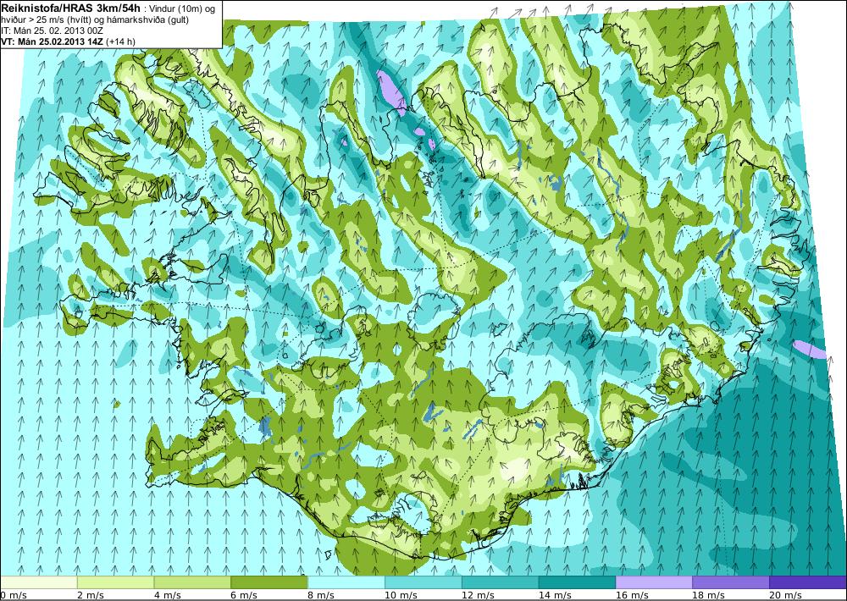847x601 pixels.
Task: Click the turquoise 12–14 m/s legend swatch
Action: [x=501, y=582]
